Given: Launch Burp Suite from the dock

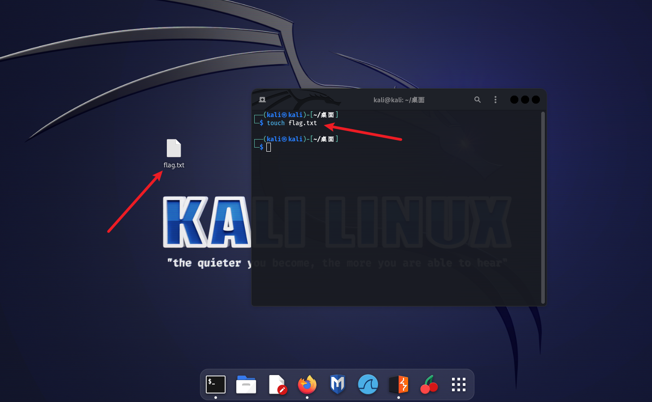Looking at the screenshot, I should point(399,385).
